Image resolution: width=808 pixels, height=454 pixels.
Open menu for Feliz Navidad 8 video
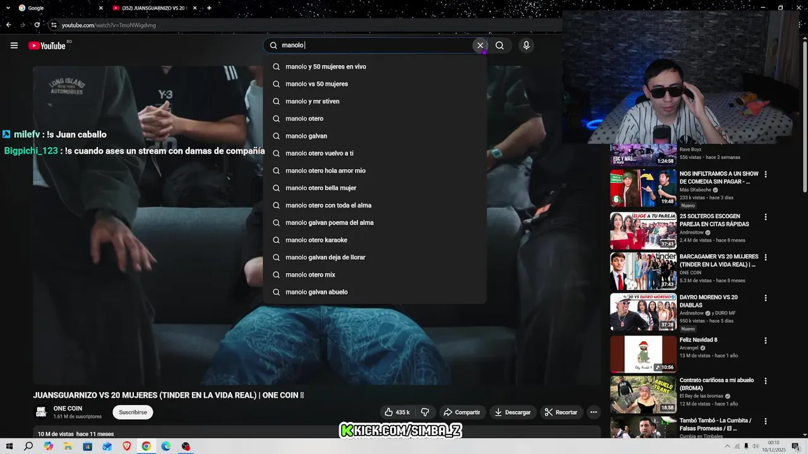click(x=766, y=340)
